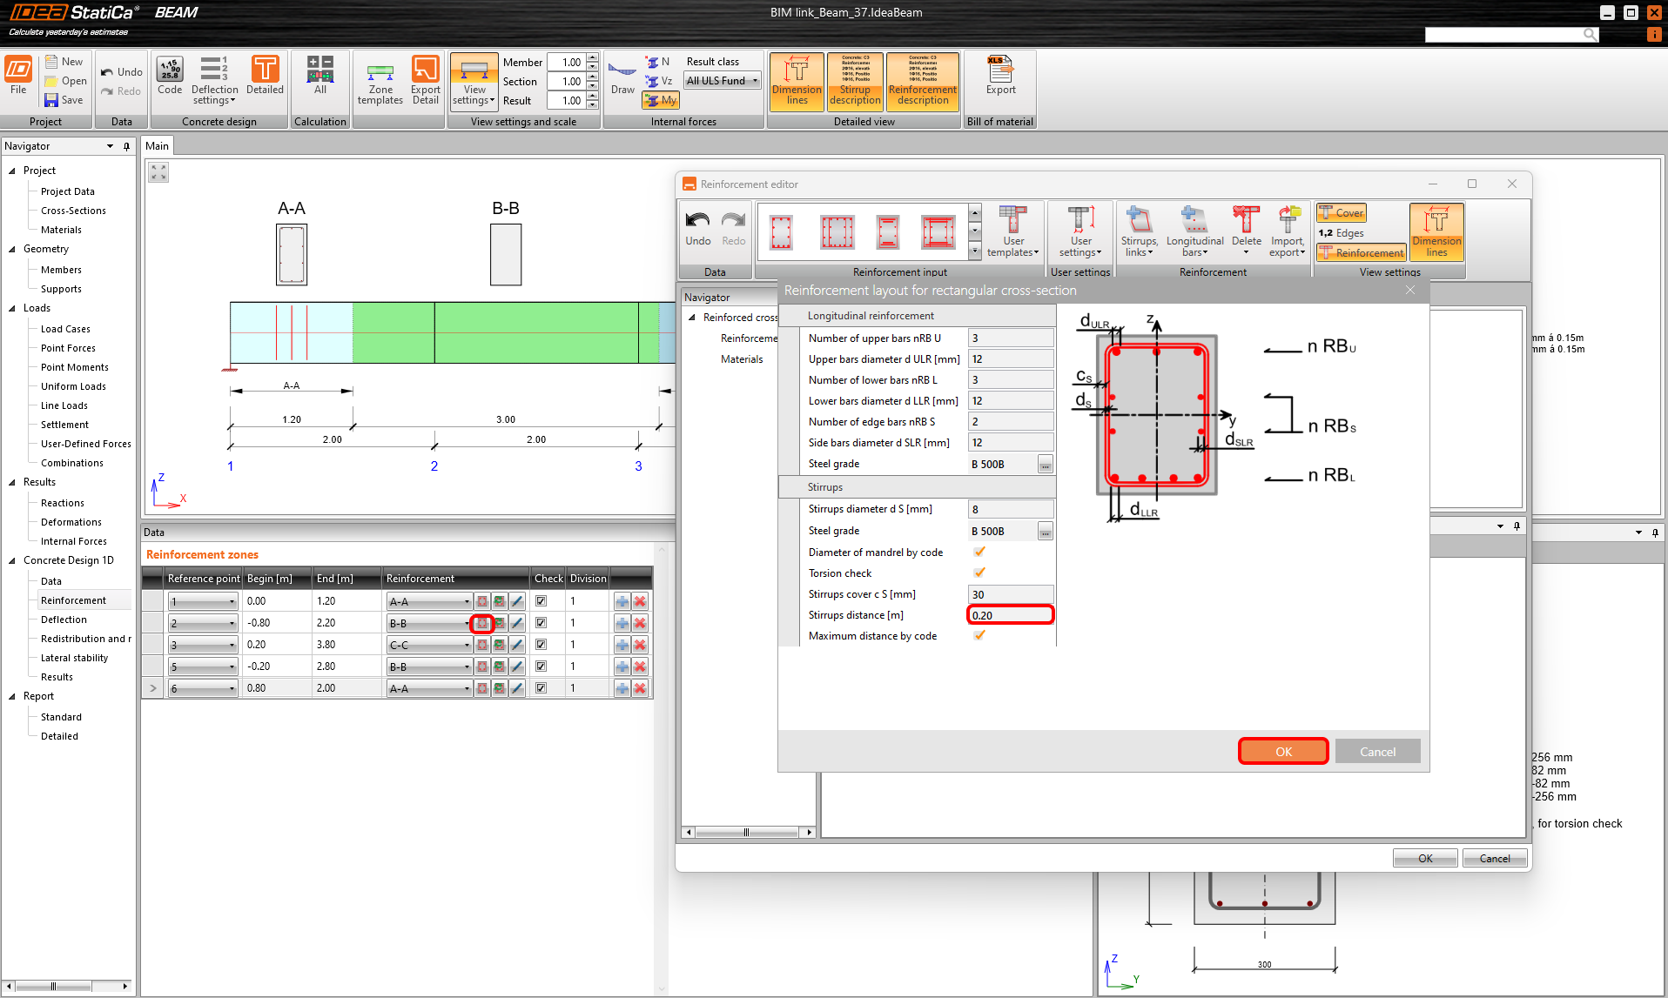Cancel the reinforcement layout dialog
Image resolution: width=1668 pixels, height=998 pixels.
click(1377, 751)
